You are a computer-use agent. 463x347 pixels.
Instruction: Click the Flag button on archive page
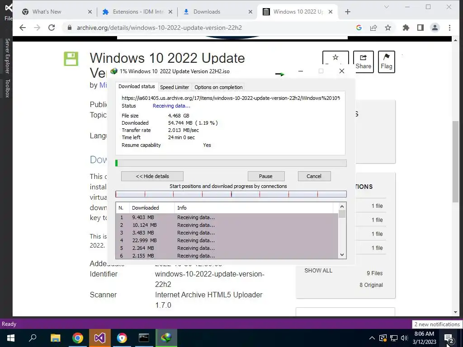pos(387,61)
